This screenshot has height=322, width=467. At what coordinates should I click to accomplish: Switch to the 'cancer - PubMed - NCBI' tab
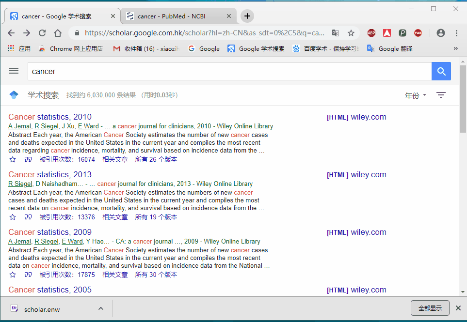coord(178,16)
